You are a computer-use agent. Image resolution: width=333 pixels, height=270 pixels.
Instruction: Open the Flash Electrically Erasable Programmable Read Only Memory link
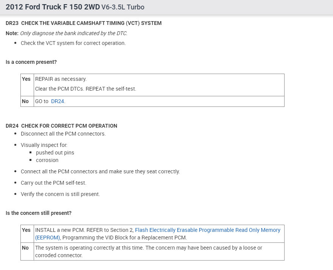(208, 230)
